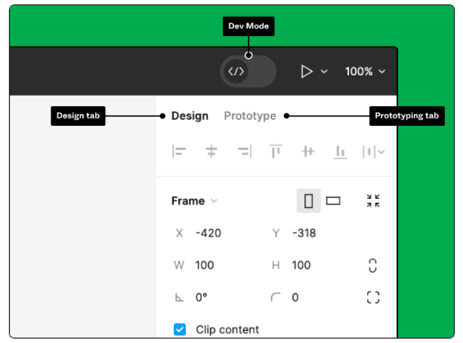This screenshot has width=463, height=343.
Task: Toggle constrain proportions lock
Action: pos(373,265)
